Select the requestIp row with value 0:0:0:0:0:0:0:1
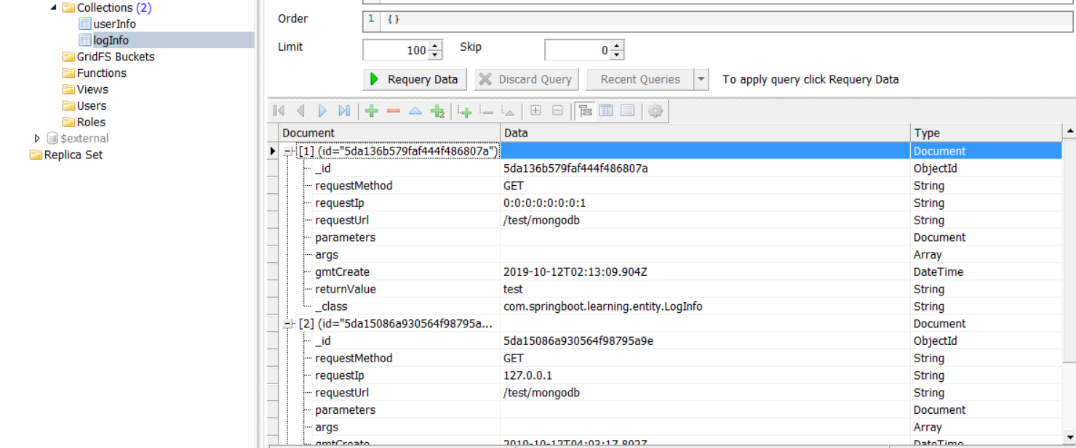This screenshot has height=448, width=1076. [670, 203]
